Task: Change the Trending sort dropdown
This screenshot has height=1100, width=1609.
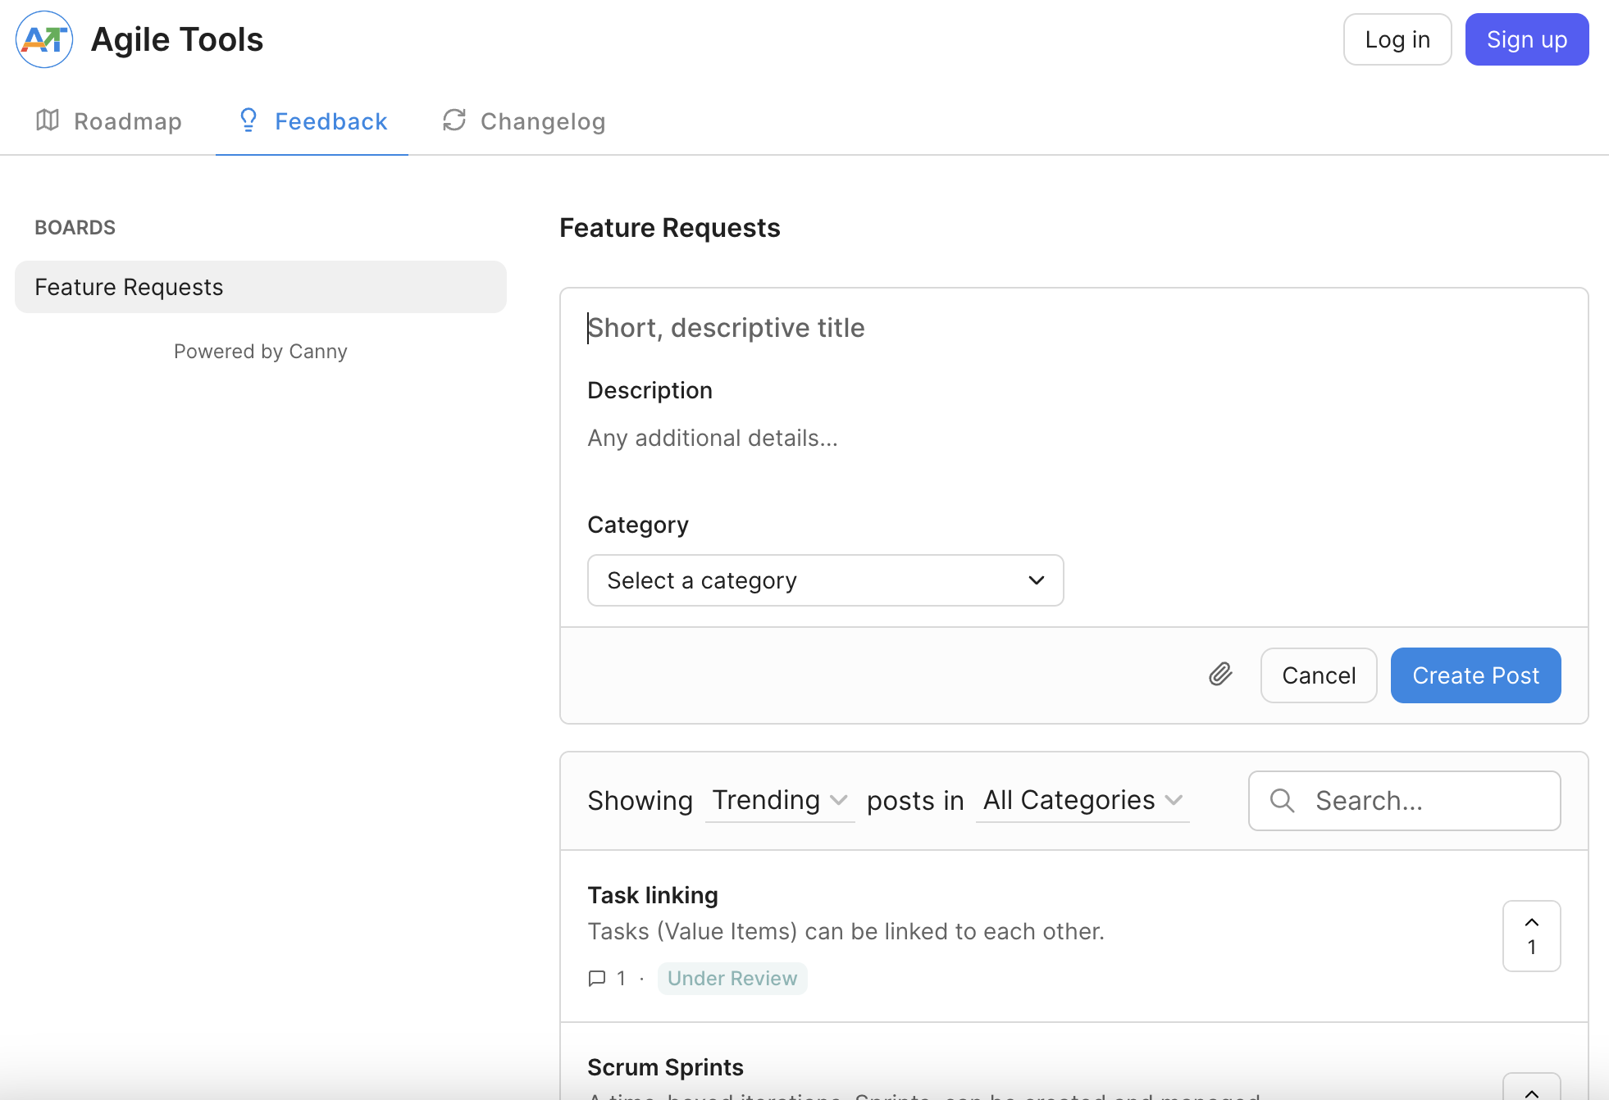Action: coord(779,800)
